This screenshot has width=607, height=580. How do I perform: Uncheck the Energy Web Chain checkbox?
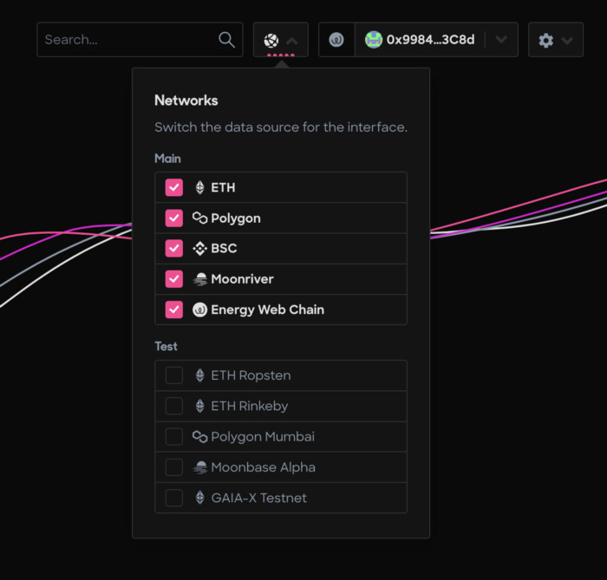tap(173, 310)
